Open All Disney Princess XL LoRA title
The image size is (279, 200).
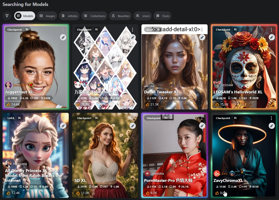(x=33, y=176)
